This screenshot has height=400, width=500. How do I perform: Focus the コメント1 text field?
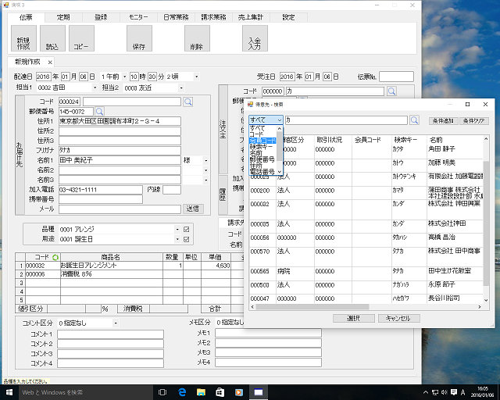pos(110,334)
